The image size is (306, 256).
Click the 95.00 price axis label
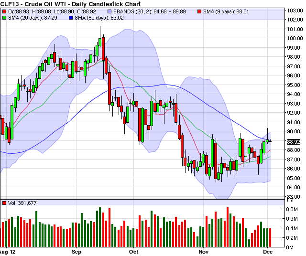coord(293,85)
